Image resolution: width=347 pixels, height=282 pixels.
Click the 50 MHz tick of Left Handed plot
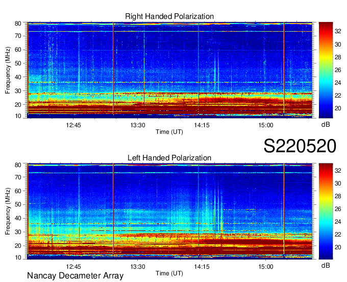[x=18, y=205]
